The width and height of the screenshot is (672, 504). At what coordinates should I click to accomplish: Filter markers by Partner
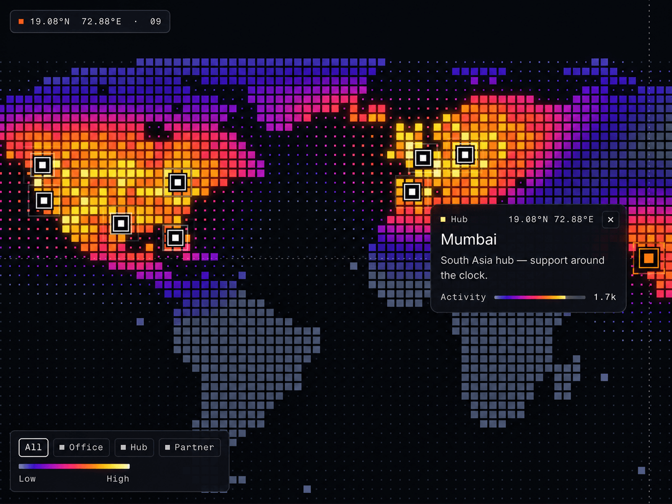click(190, 447)
